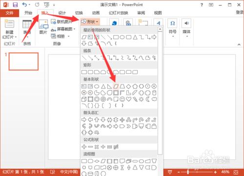244x176 pixels.
Task: Select the highlighted parallelogram in 基本形状
Action: click(116, 87)
